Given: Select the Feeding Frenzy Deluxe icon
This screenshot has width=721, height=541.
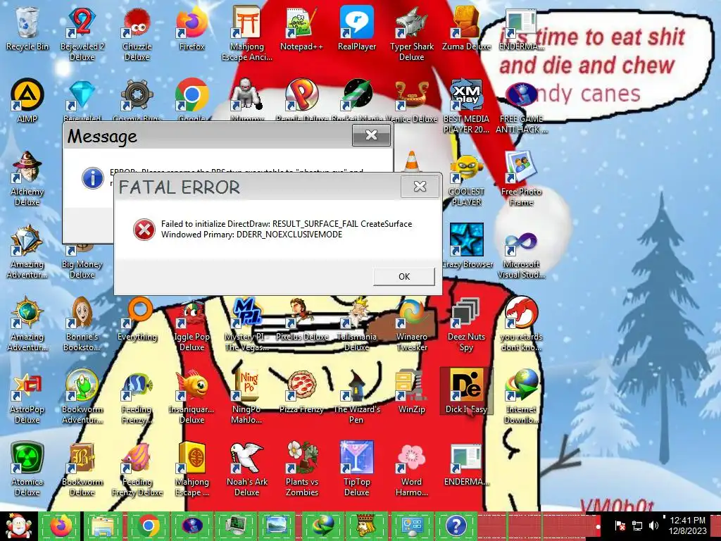Looking at the screenshot, I should tap(137, 469).
